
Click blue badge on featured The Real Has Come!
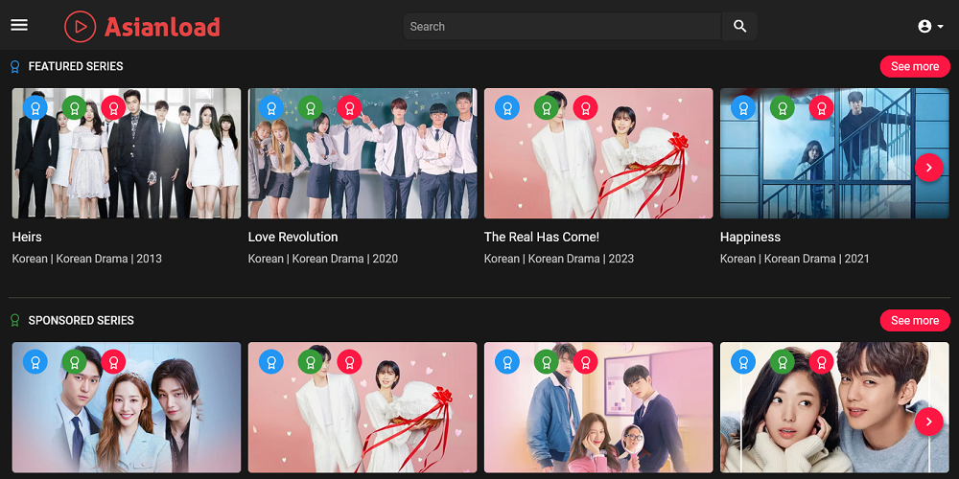pos(507,107)
